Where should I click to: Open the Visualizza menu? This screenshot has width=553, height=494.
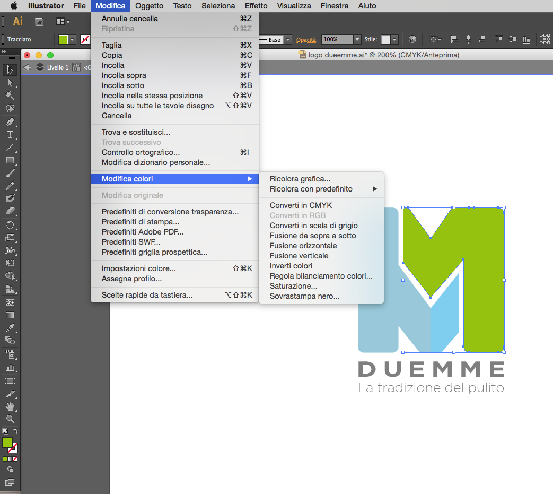(294, 6)
